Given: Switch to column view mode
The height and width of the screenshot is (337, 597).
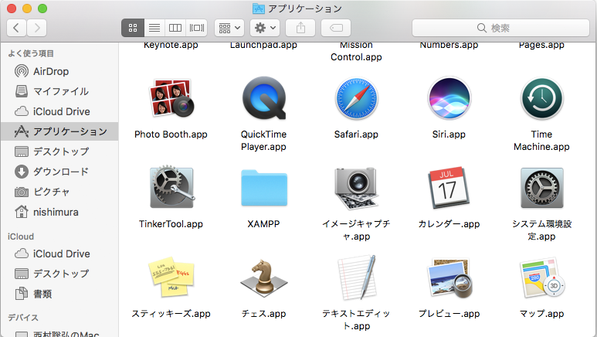Looking at the screenshot, I should click(x=175, y=28).
